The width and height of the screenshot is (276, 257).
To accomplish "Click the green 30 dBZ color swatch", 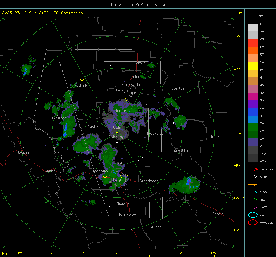I will click(x=253, y=127).
